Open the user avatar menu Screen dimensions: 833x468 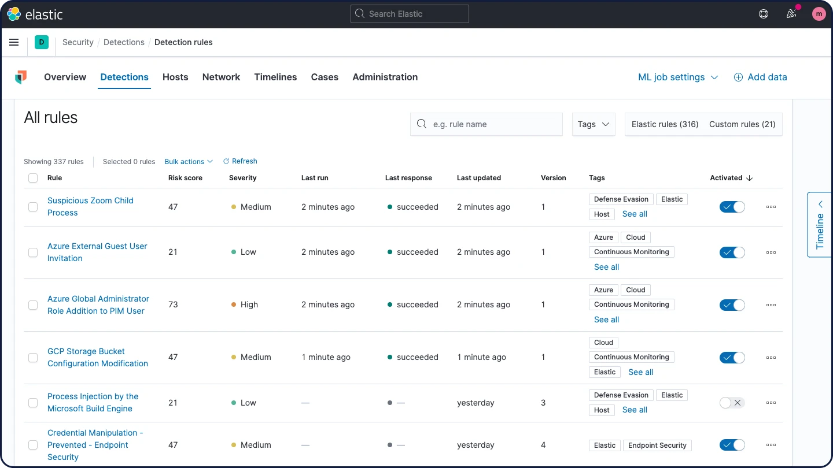click(x=819, y=14)
